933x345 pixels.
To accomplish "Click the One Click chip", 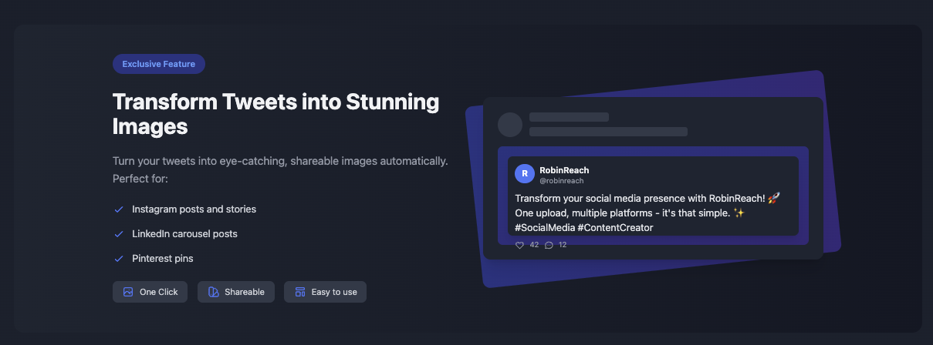I will [x=150, y=292].
